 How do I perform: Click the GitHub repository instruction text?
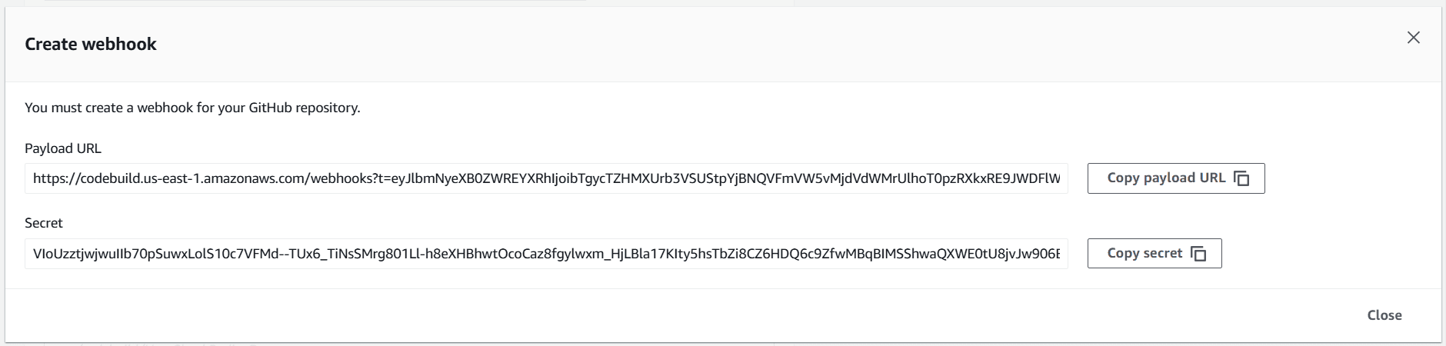[x=192, y=108]
